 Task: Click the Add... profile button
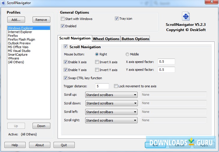[x=16, y=20]
